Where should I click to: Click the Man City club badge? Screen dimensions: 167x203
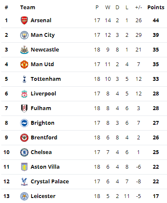pyautogui.click(x=24, y=35)
